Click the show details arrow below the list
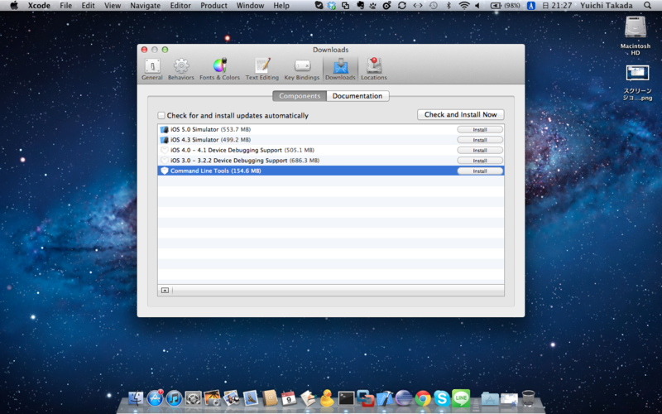662x414 pixels. point(165,291)
